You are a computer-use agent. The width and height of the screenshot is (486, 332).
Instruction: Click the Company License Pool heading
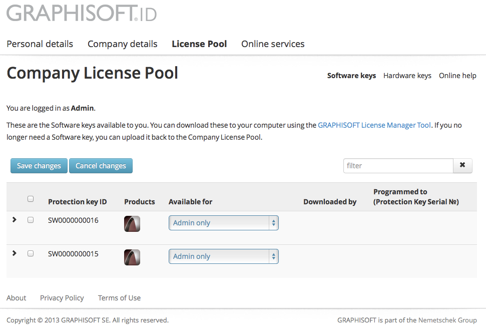click(93, 73)
